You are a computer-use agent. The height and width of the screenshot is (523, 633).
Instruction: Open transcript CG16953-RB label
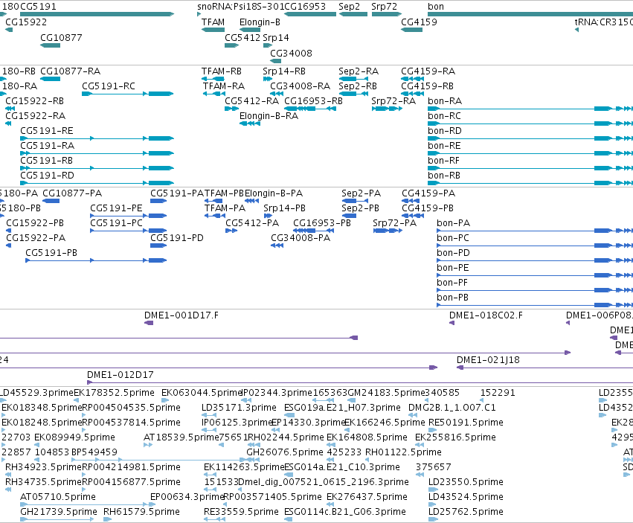pyautogui.click(x=314, y=101)
